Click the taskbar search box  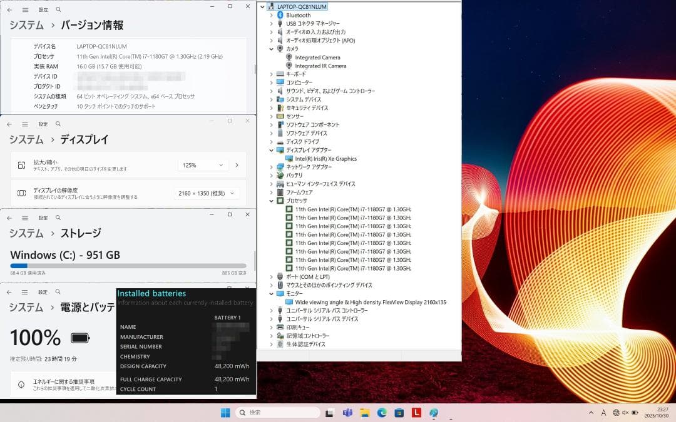tap(275, 413)
